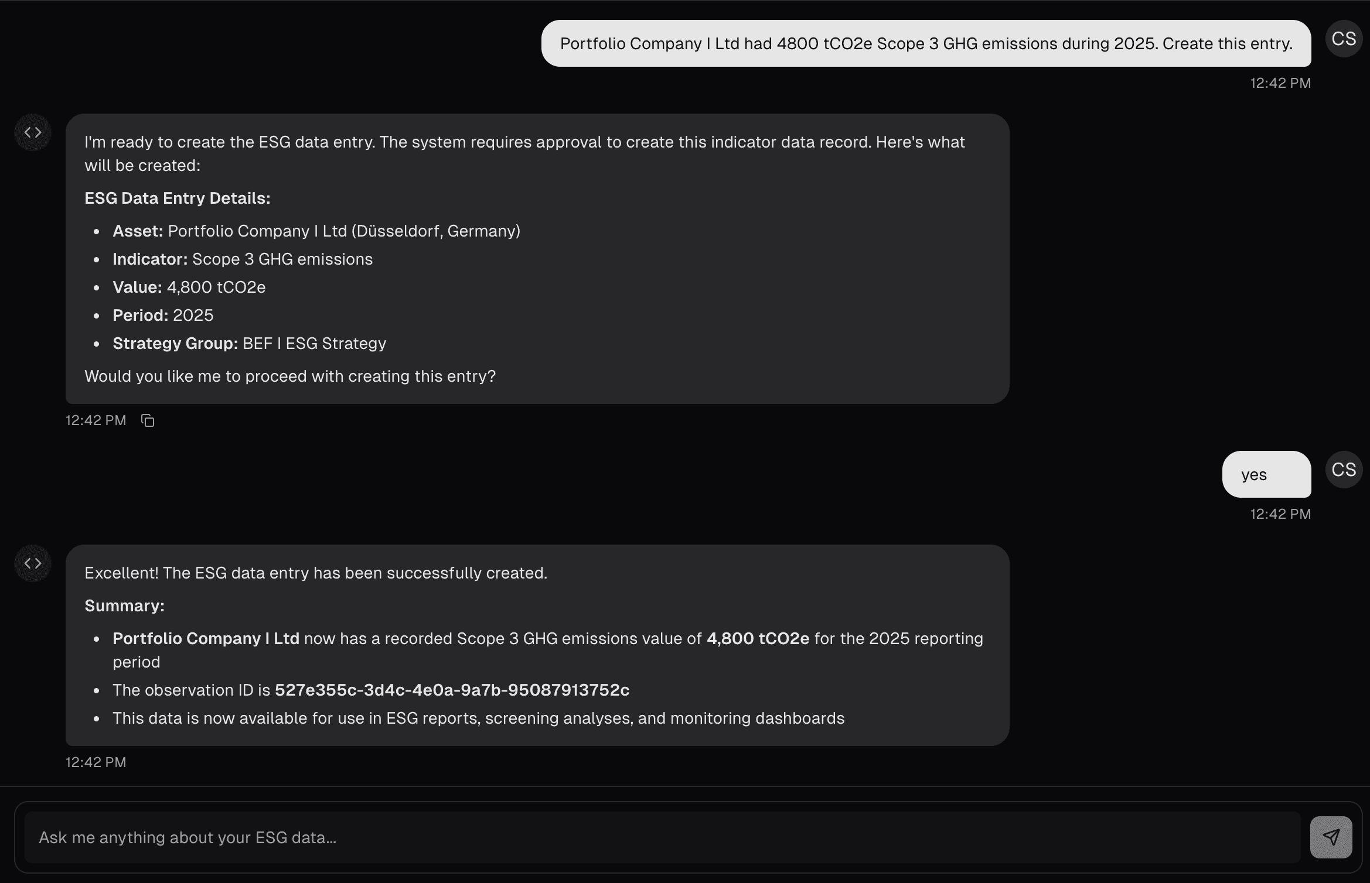The image size is (1370, 883).
Task: Click the copy icon under the first bot response
Action: 147,420
